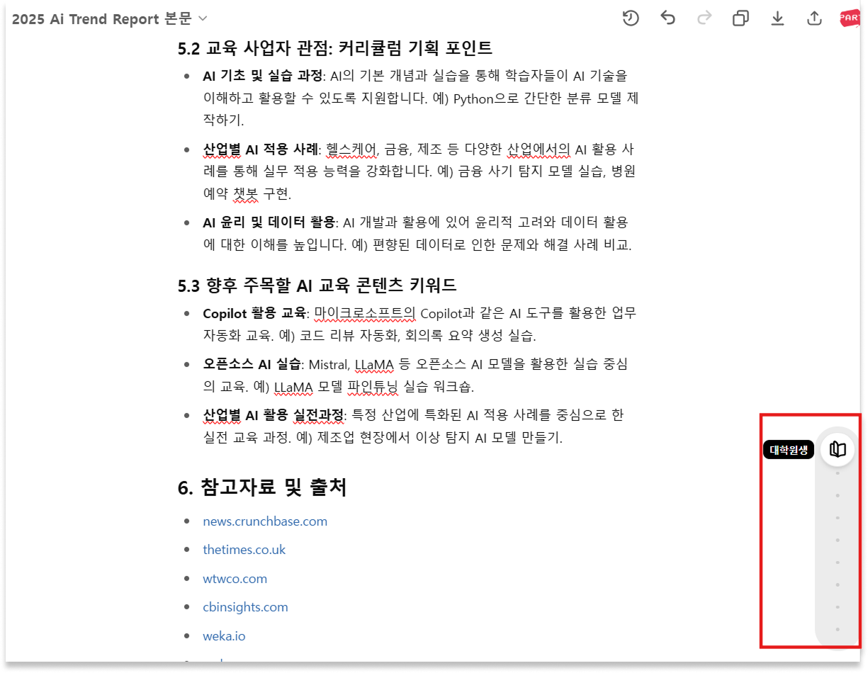The image size is (868, 673).
Task: Click the word Mistral
Action: click(x=328, y=364)
